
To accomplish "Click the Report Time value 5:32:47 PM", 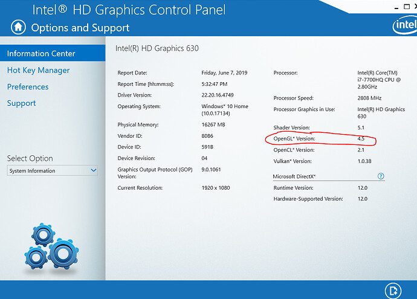I will click(215, 84).
